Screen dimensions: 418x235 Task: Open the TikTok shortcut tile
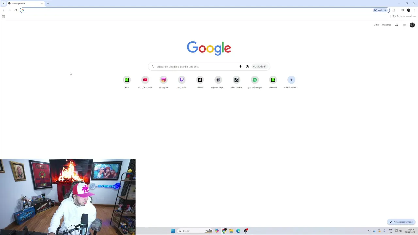pyautogui.click(x=200, y=82)
